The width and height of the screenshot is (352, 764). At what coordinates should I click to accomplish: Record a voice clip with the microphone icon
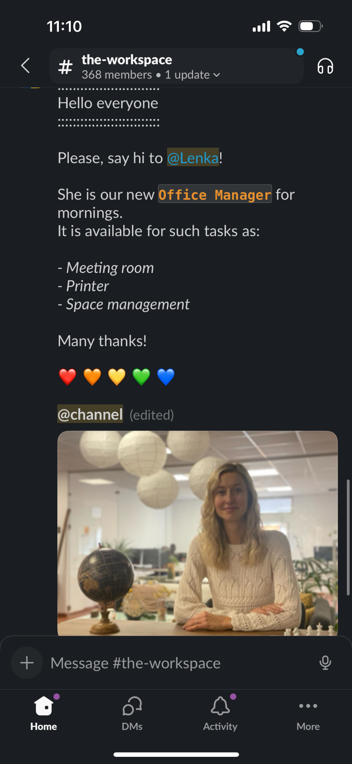pyautogui.click(x=325, y=663)
